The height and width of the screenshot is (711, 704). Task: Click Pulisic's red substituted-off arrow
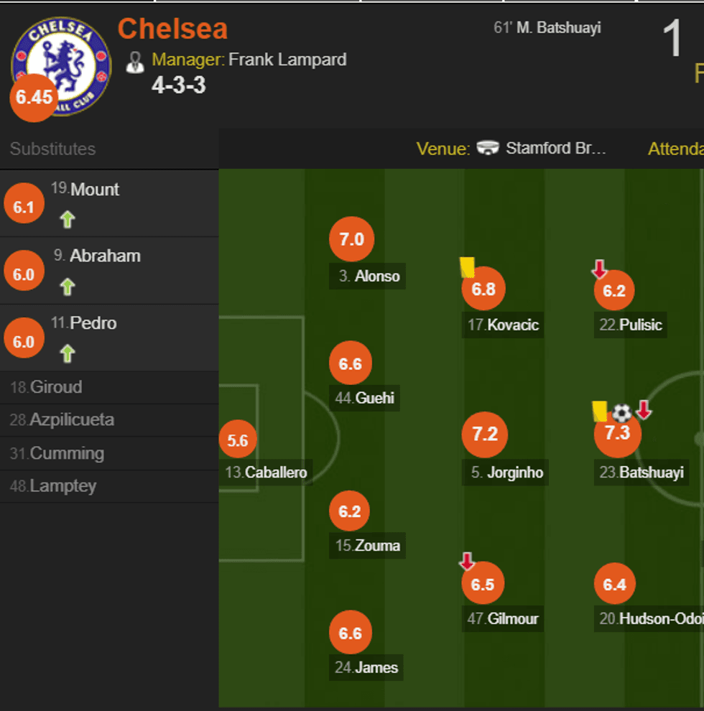[599, 269]
